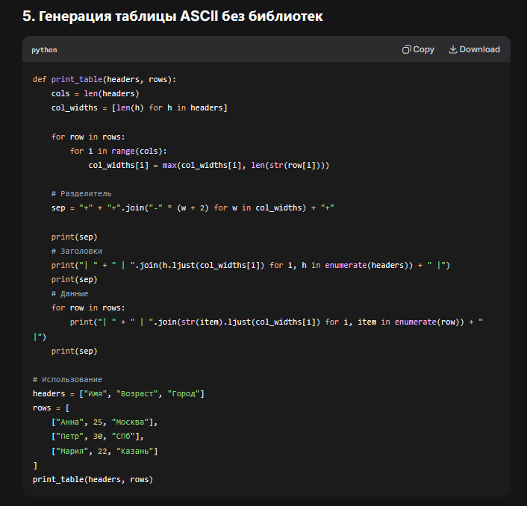Click the Copy button label
Screen dimensions: 527x506
click(423, 49)
